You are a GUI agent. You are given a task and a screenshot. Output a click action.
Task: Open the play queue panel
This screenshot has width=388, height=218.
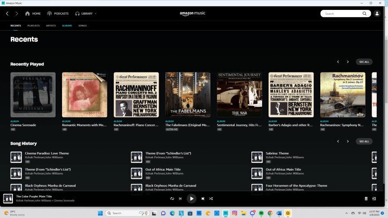[x=374, y=199]
